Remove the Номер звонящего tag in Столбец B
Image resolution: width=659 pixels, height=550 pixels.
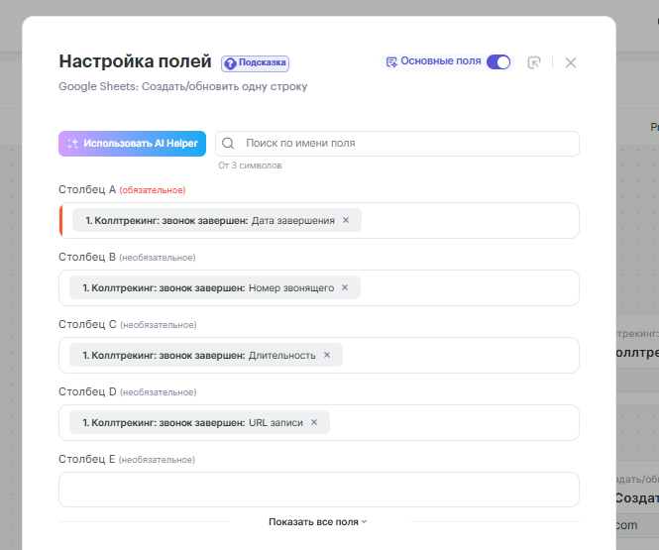pos(345,287)
